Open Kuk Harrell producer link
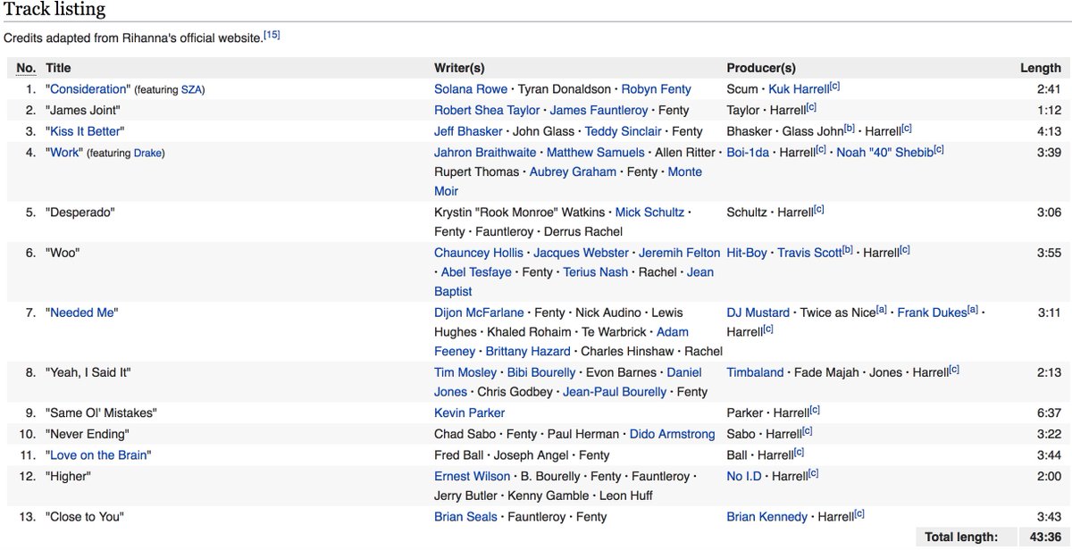 point(800,89)
